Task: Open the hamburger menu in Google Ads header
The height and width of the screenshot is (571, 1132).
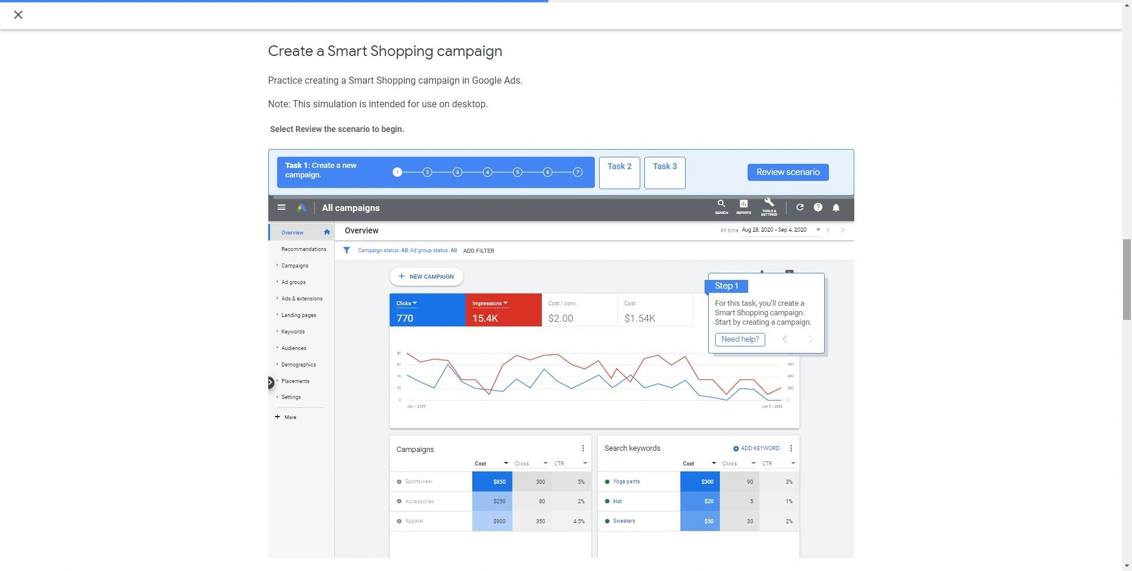Action: point(282,207)
